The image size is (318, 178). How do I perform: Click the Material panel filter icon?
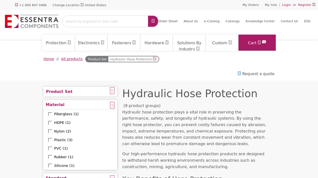coord(112,105)
